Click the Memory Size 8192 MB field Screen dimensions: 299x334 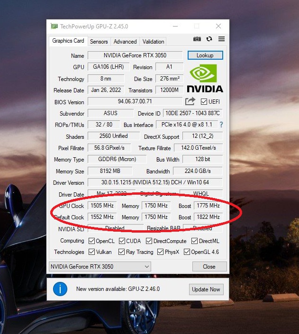[x=110, y=171]
